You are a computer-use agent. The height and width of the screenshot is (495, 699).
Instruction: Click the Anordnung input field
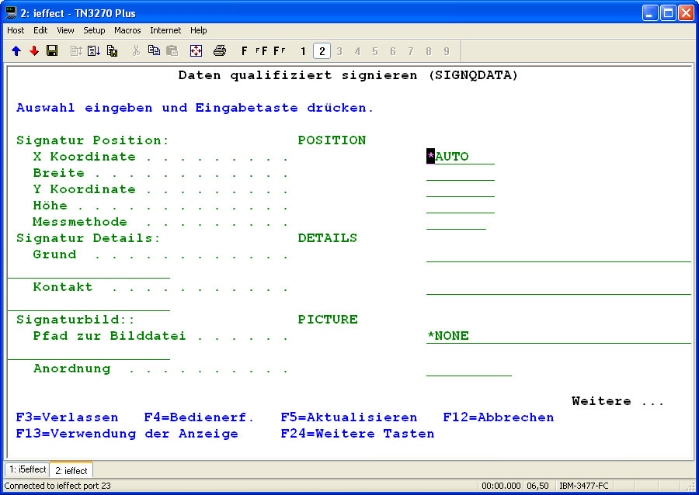pyautogui.click(x=469, y=369)
